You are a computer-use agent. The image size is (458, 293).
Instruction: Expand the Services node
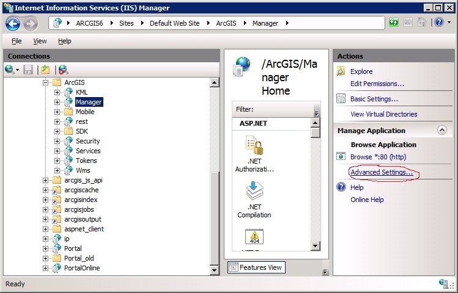57,151
